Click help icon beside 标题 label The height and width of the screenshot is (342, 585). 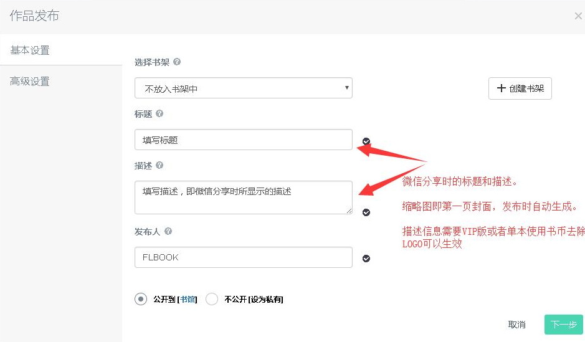[159, 113]
